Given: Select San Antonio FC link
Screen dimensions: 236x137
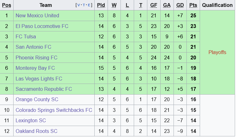Looking at the screenshot, I should tap(33, 47).
